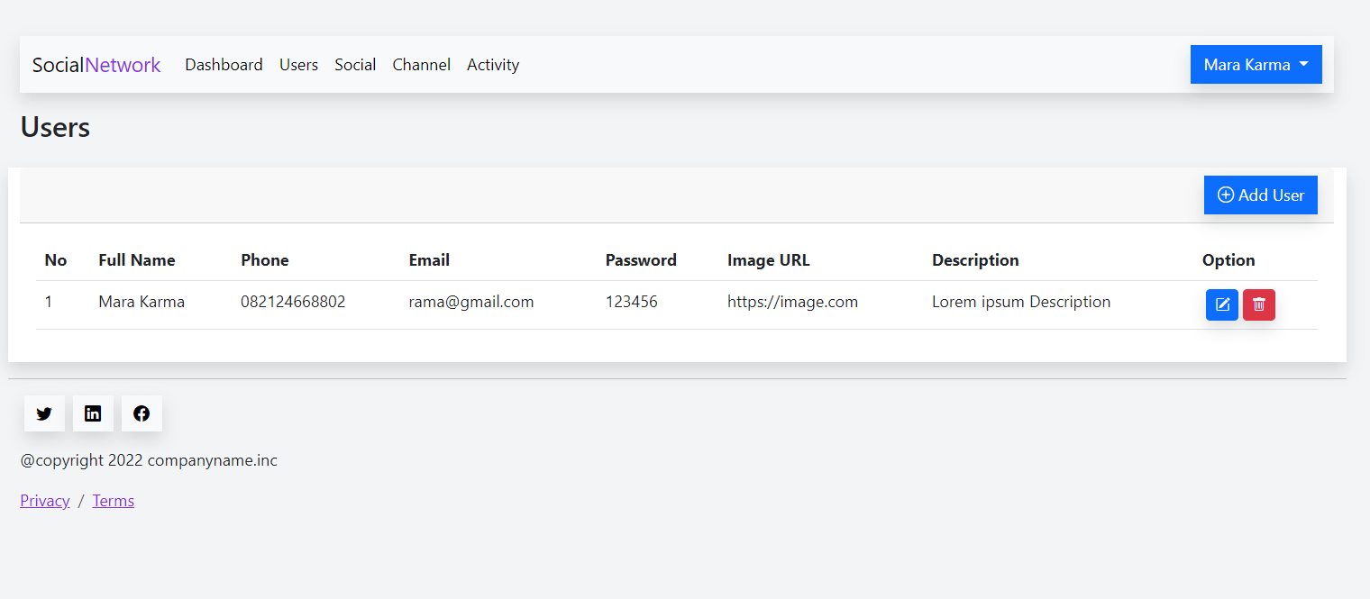Open the Channel navigation item
The image size is (1370, 599).
point(422,65)
